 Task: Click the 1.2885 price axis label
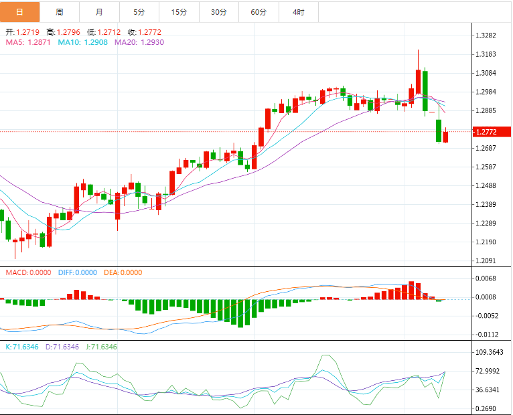tap(486, 110)
